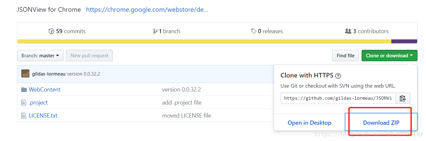Click the branch fork icon
The image size is (426, 141).
click(155, 31)
